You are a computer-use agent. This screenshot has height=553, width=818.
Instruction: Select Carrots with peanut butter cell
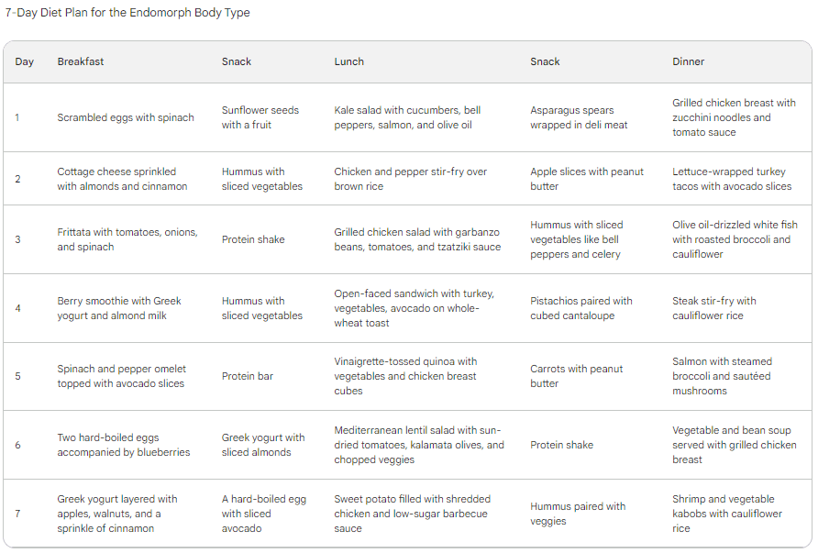(x=577, y=376)
